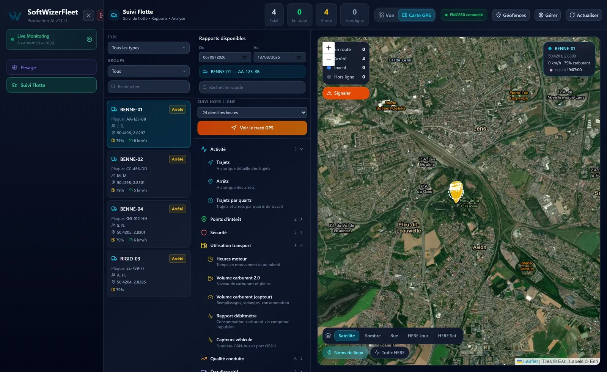Click the Live Monitoring play icon
The width and height of the screenshot is (607, 372).
tap(90, 39)
